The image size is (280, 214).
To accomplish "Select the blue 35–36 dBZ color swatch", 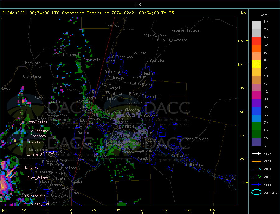I will coord(257,111).
